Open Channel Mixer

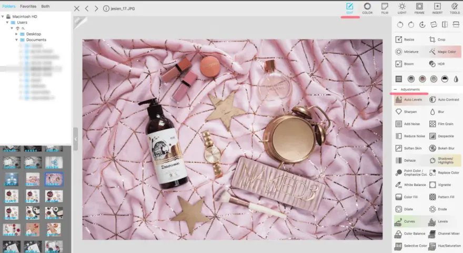(x=445, y=233)
